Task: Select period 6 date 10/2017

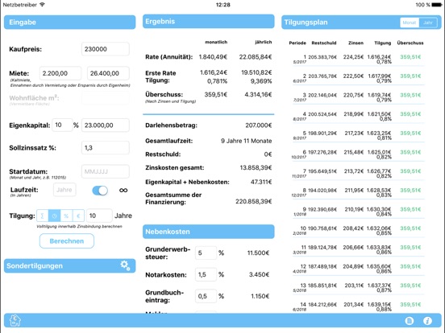Action: [x=299, y=157]
